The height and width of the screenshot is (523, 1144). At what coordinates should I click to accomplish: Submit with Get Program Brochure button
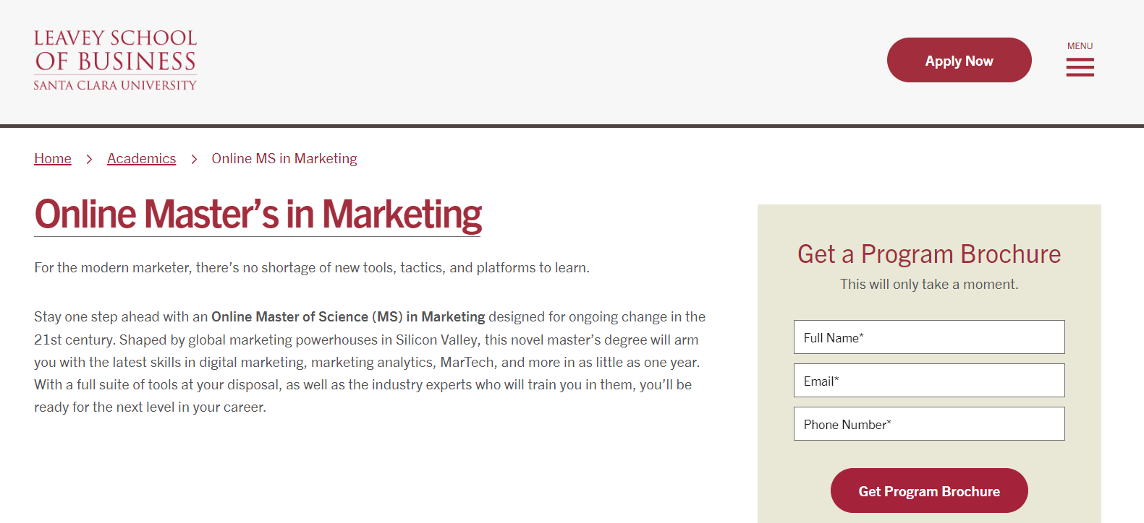[x=929, y=490]
